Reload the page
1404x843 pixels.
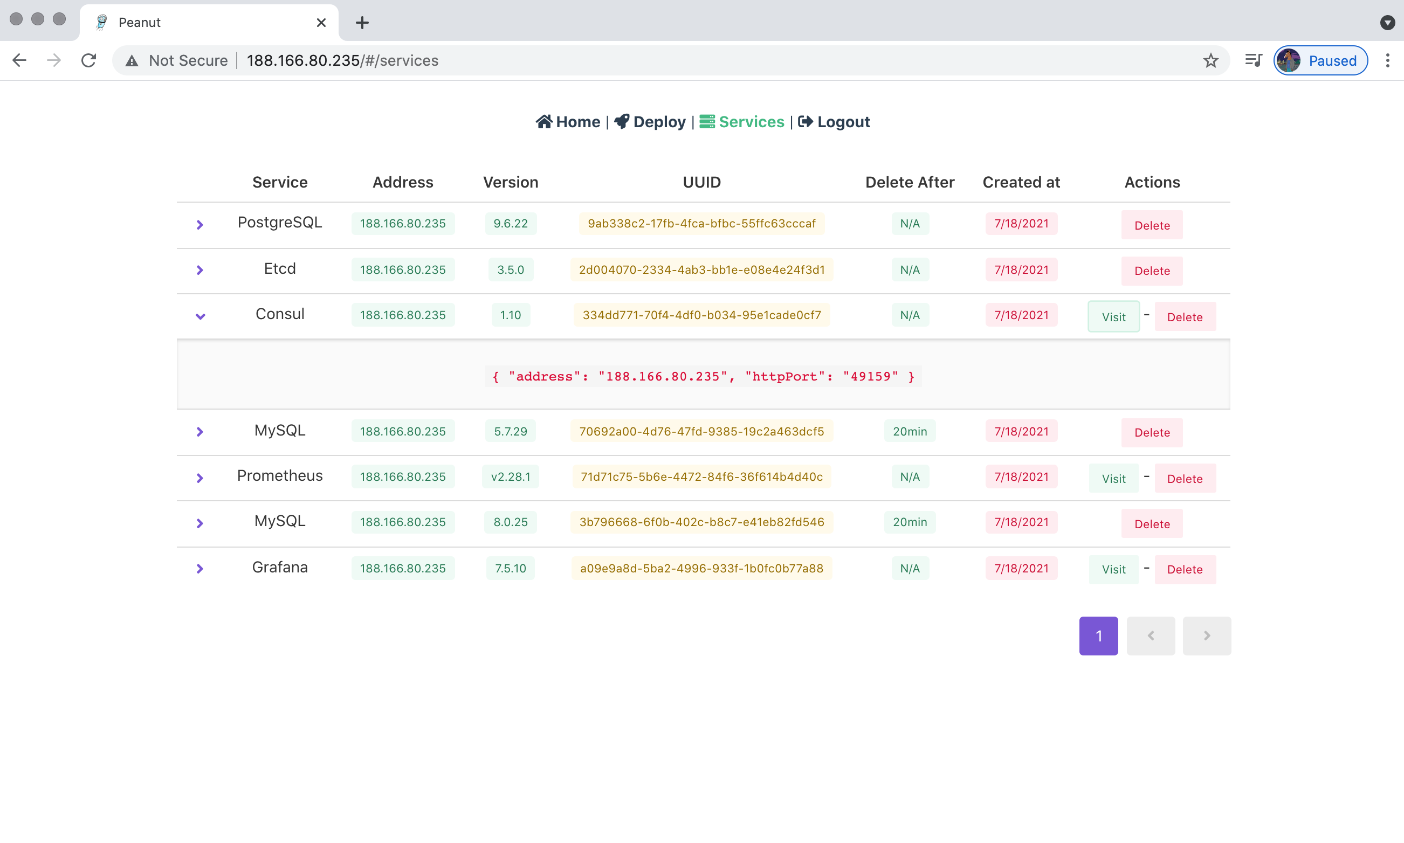[x=88, y=60]
